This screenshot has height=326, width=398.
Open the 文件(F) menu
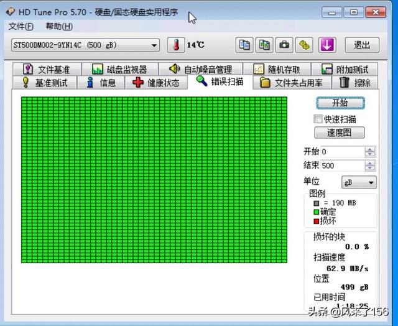[21, 26]
